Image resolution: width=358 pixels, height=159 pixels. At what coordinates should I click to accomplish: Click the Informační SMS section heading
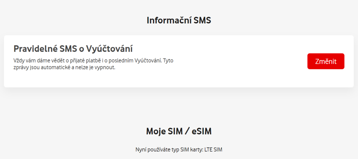(x=179, y=20)
